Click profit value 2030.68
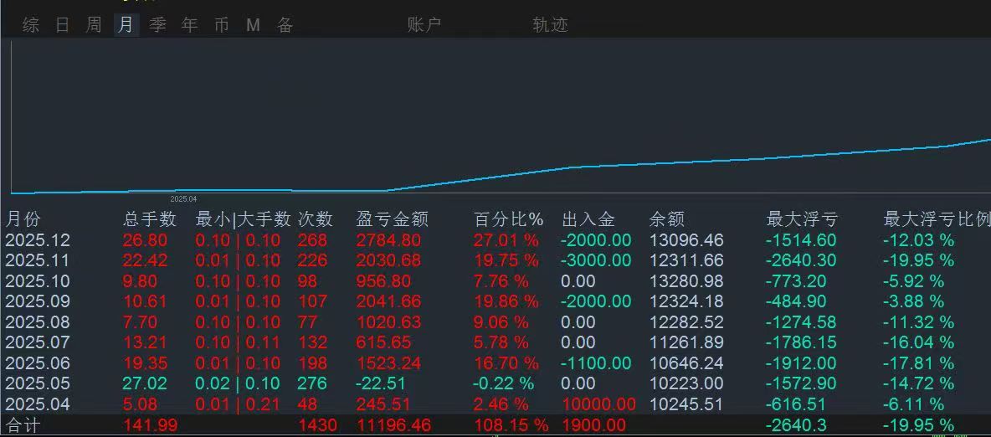The height and width of the screenshot is (437, 991). [x=388, y=260]
